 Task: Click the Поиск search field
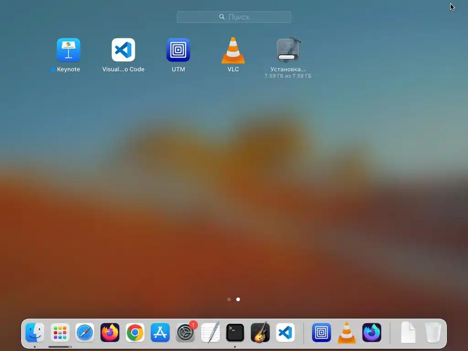tap(234, 17)
